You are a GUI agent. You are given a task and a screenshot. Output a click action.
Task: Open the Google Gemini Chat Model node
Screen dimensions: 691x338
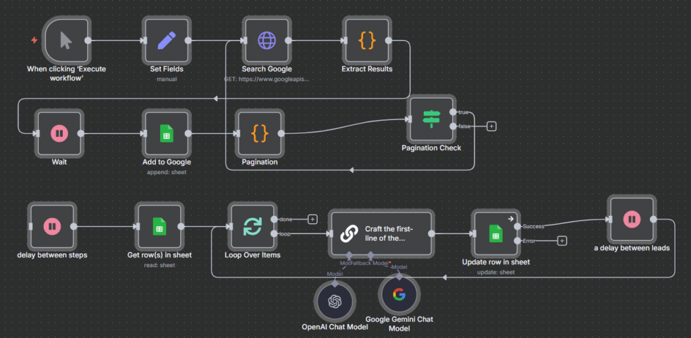(399, 294)
